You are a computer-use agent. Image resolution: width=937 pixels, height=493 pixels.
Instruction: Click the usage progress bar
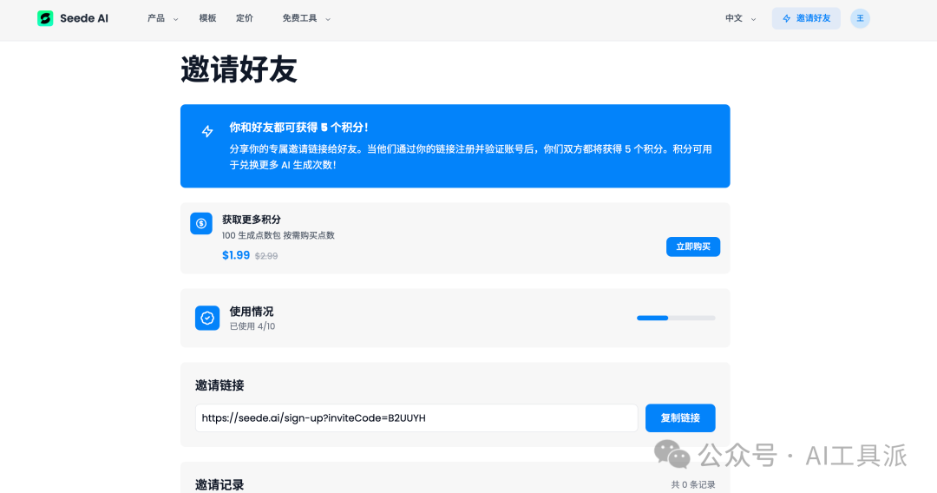(x=676, y=318)
